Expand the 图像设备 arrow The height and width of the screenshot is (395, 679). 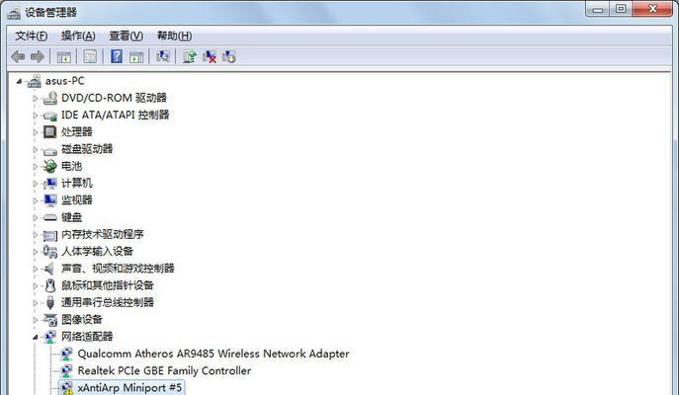click(x=36, y=320)
